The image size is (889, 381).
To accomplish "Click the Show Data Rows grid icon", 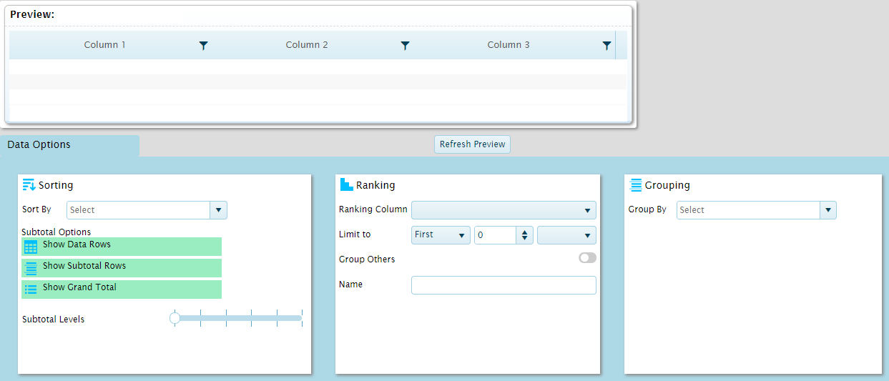I will point(31,247).
